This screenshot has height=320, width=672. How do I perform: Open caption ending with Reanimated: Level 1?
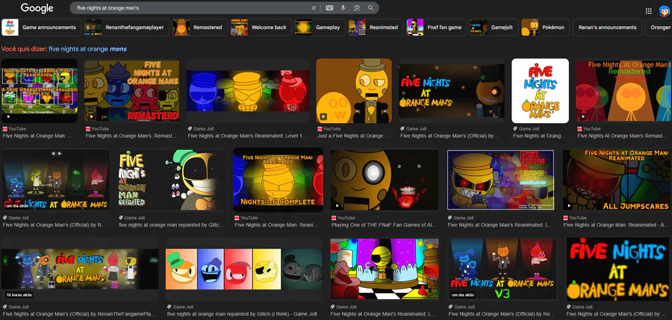[x=248, y=136]
